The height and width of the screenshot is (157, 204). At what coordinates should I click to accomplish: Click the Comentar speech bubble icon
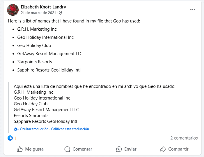pyautogui.click(x=67, y=149)
